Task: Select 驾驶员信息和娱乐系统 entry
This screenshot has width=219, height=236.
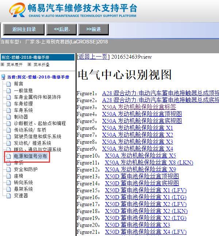Action: [38, 136]
